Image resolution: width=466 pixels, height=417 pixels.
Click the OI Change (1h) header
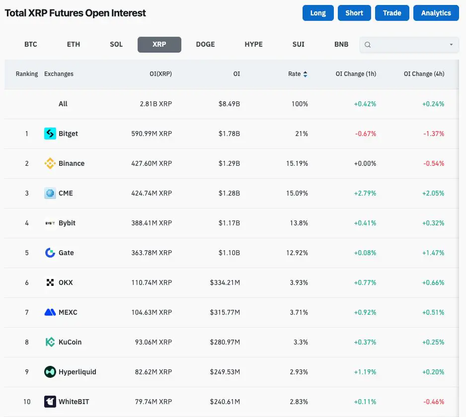pyautogui.click(x=356, y=74)
